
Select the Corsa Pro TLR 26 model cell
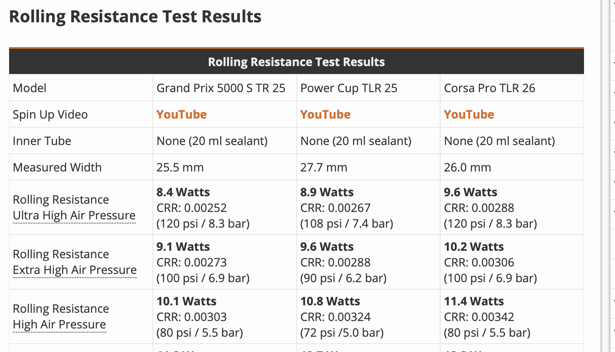click(x=489, y=88)
